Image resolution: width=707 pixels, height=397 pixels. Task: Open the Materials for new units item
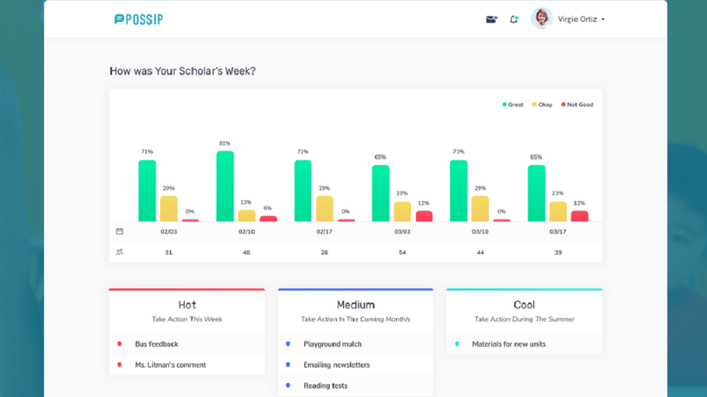[x=524, y=344]
